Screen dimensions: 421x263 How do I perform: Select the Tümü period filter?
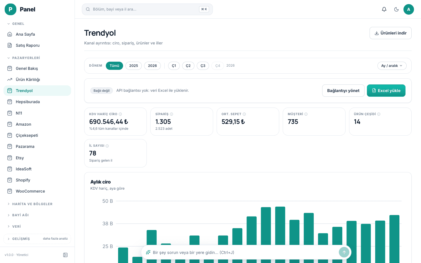point(114,66)
